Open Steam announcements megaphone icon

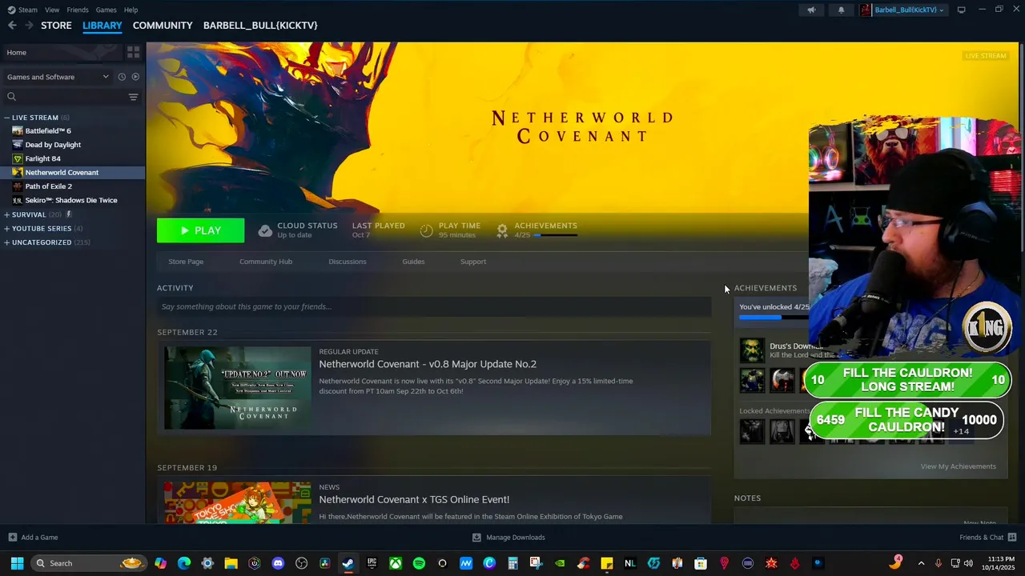pos(811,10)
